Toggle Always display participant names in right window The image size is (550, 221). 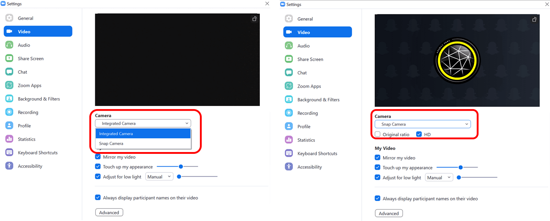point(377,199)
